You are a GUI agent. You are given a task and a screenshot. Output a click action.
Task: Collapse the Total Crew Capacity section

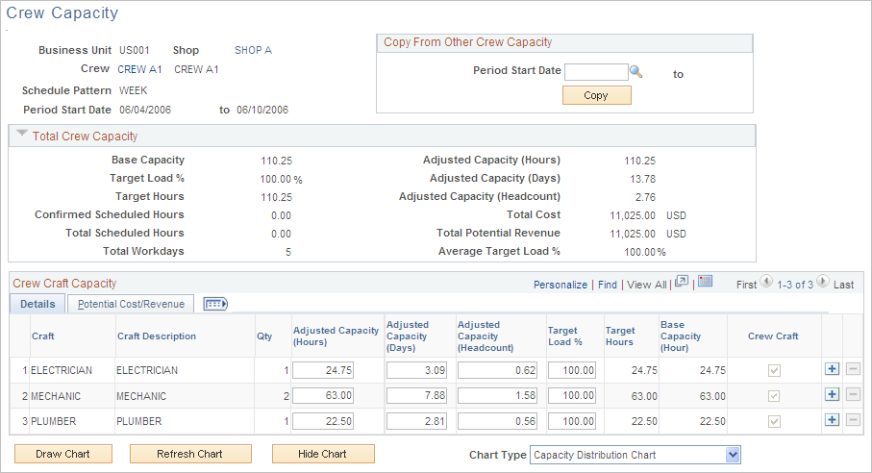click(x=22, y=134)
